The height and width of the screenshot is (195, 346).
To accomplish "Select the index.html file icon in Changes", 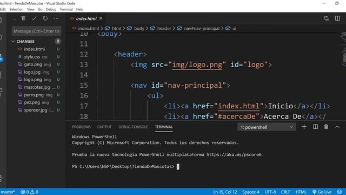I will 20,49.
